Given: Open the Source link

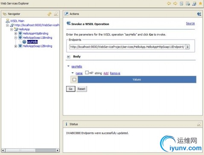Looking at the screenshot, I should click(190, 23).
